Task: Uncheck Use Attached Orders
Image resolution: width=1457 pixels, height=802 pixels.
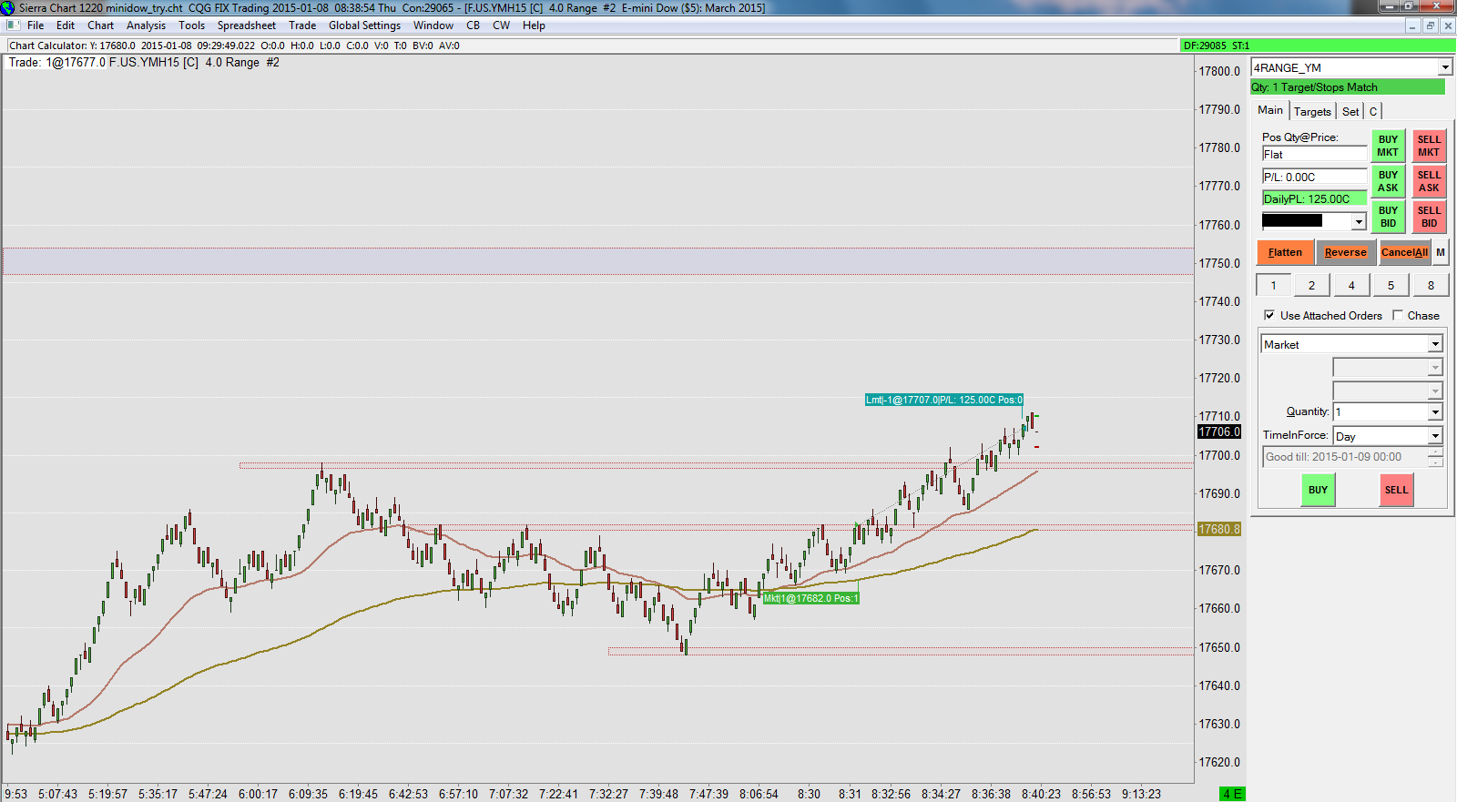Action: pyautogui.click(x=1269, y=316)
